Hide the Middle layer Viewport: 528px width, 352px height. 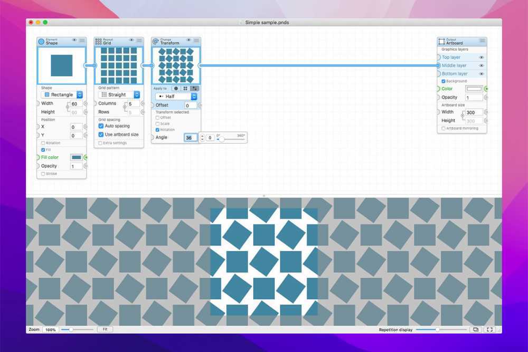pyautogui.click(x=482, y=65)
